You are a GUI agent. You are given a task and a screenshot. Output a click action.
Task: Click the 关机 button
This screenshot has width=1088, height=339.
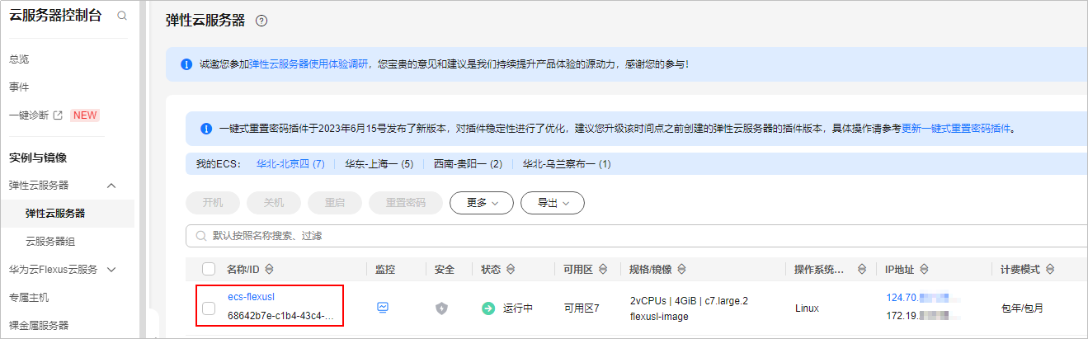click(x=274, y=203)
